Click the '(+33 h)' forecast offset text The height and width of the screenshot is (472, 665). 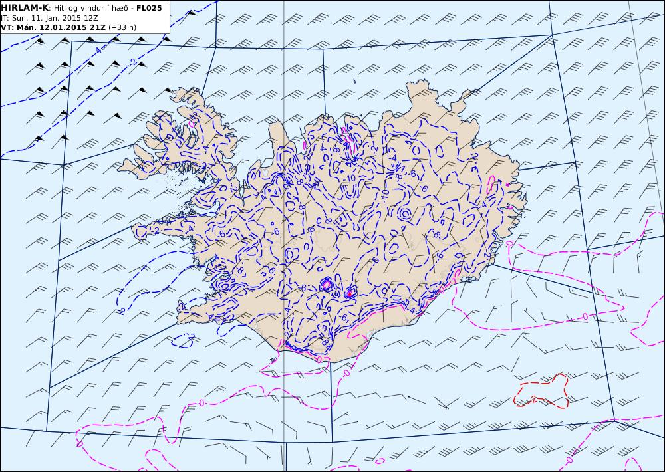click(122, 27)
